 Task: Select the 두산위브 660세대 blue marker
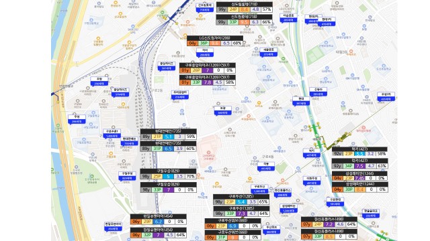click(271, 229)
